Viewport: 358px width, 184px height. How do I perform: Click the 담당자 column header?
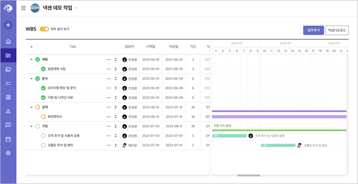pyautogui.click(x=130, y=46)
